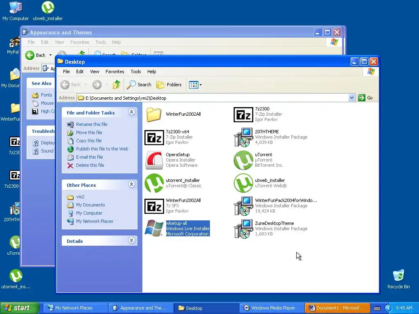Open My Network Places in Other Places

click(95, 221)
